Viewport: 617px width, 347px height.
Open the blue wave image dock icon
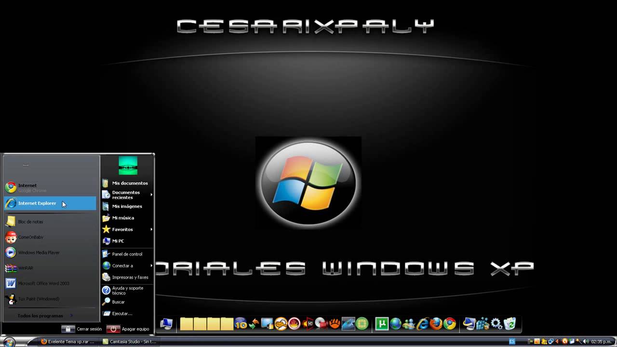tap(348, 324)
